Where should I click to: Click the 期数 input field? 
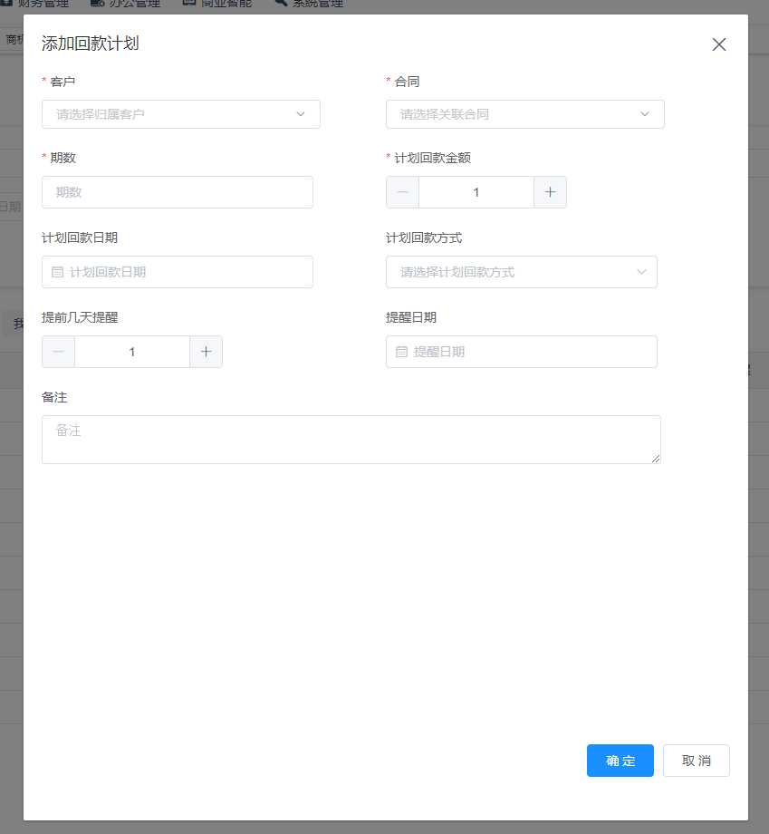click(178, 192)
